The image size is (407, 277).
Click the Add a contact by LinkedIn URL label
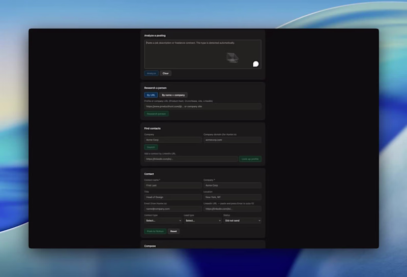coord(160,153)
